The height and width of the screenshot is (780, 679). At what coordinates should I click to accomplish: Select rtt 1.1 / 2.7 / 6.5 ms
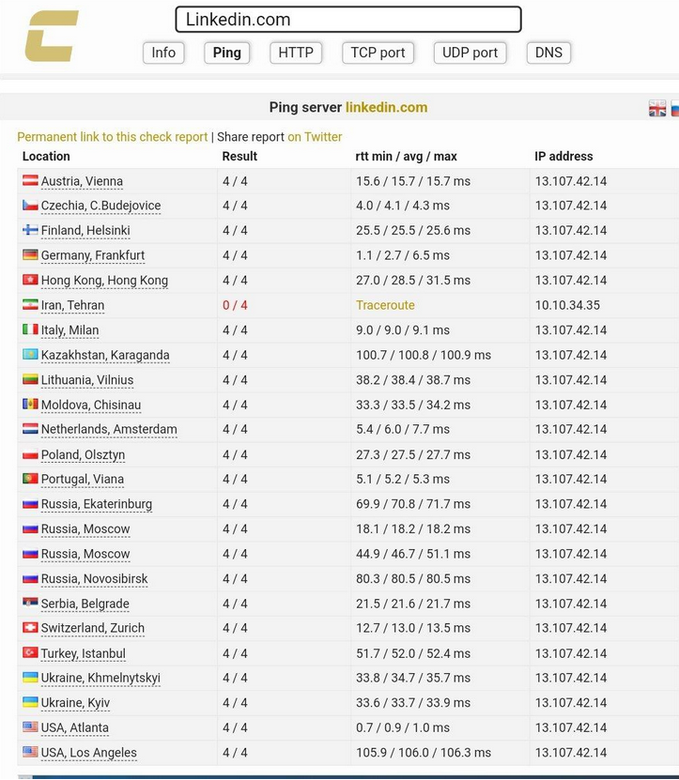point(403,255)
